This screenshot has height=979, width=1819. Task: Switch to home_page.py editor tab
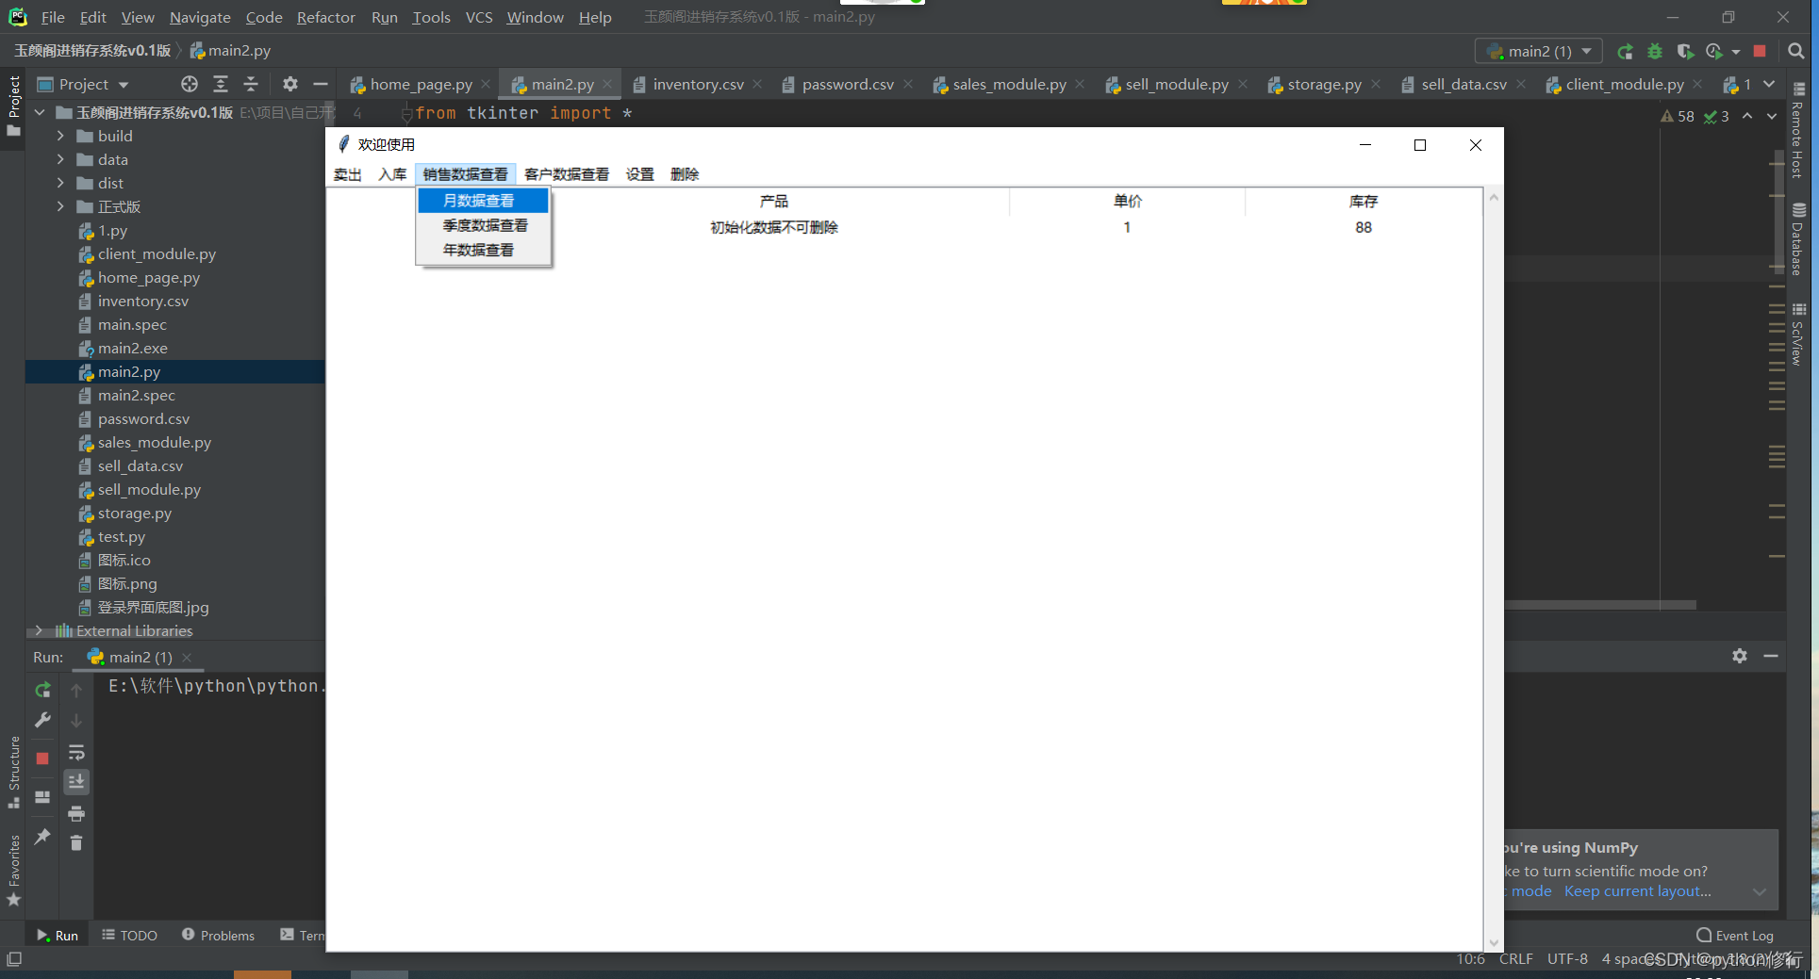[x=421, y=84]
